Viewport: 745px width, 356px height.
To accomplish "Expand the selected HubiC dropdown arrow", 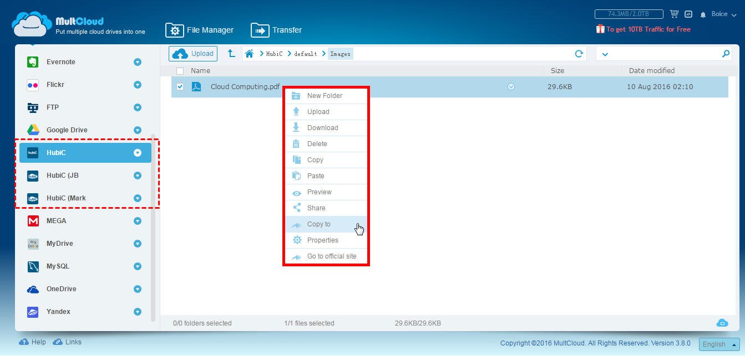I will [138, 153].
